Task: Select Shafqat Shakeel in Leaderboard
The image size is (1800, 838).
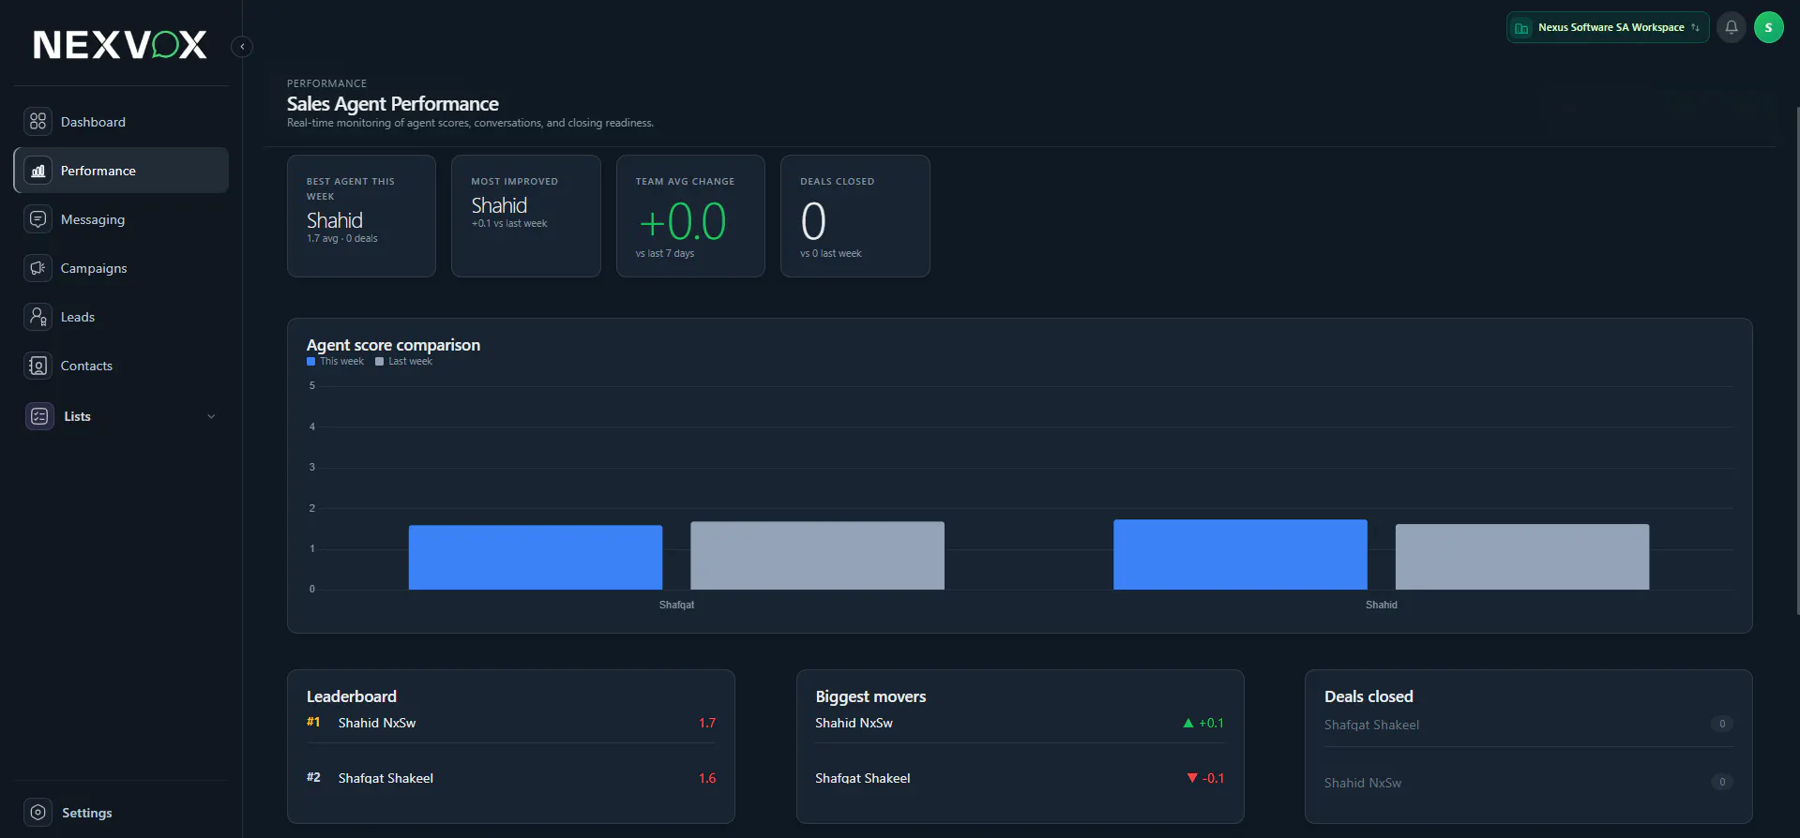Action: [386, 778]
